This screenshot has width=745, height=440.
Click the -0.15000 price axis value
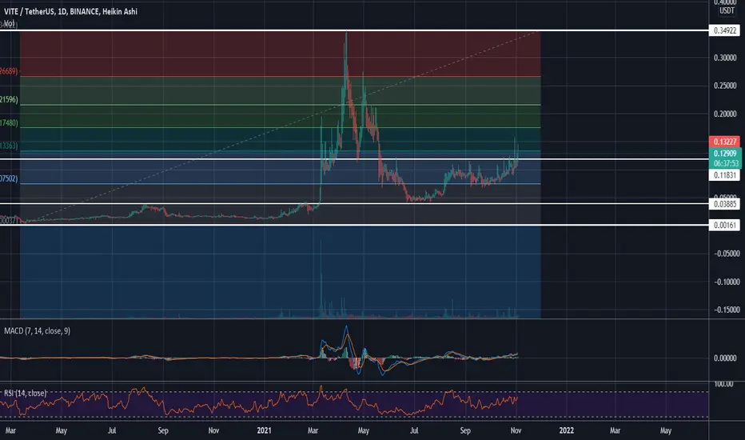pos(727,310)
